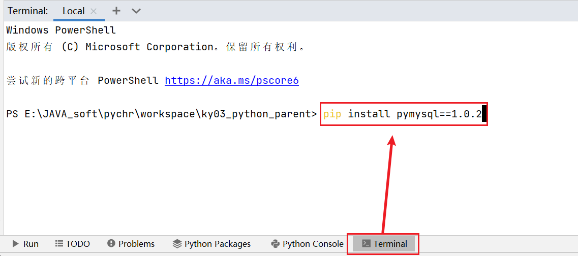Image resolution: width=578 pixels, height=256 pixels.
Task: Click the Python Packages stacked layers icon
Action: click(177, 244)
